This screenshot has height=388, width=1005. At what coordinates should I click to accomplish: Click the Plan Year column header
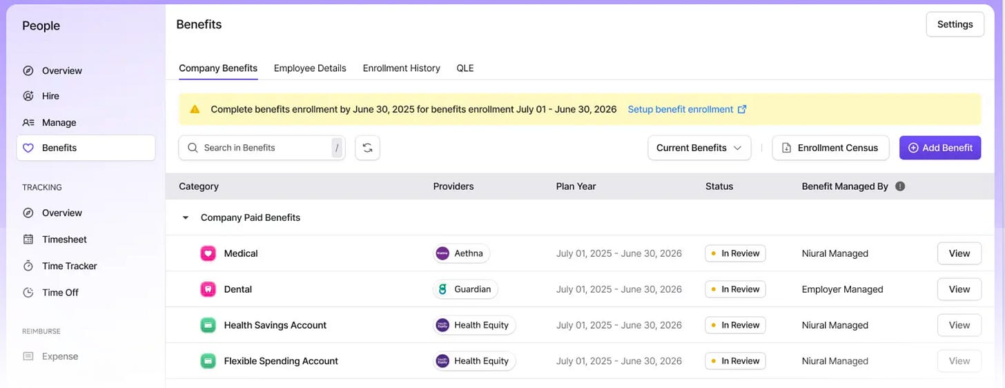point(576,186)
